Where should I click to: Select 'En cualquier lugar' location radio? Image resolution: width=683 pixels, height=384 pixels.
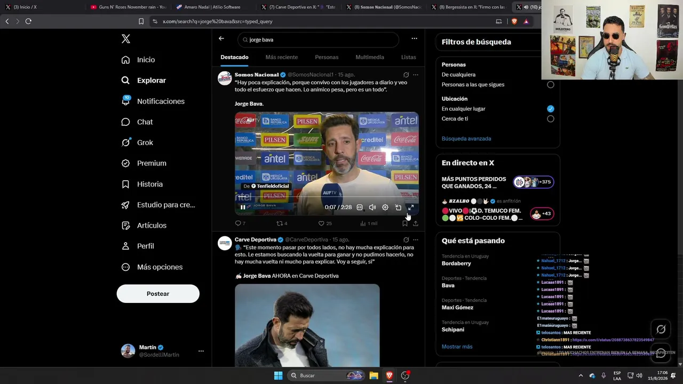coord(551,109)
